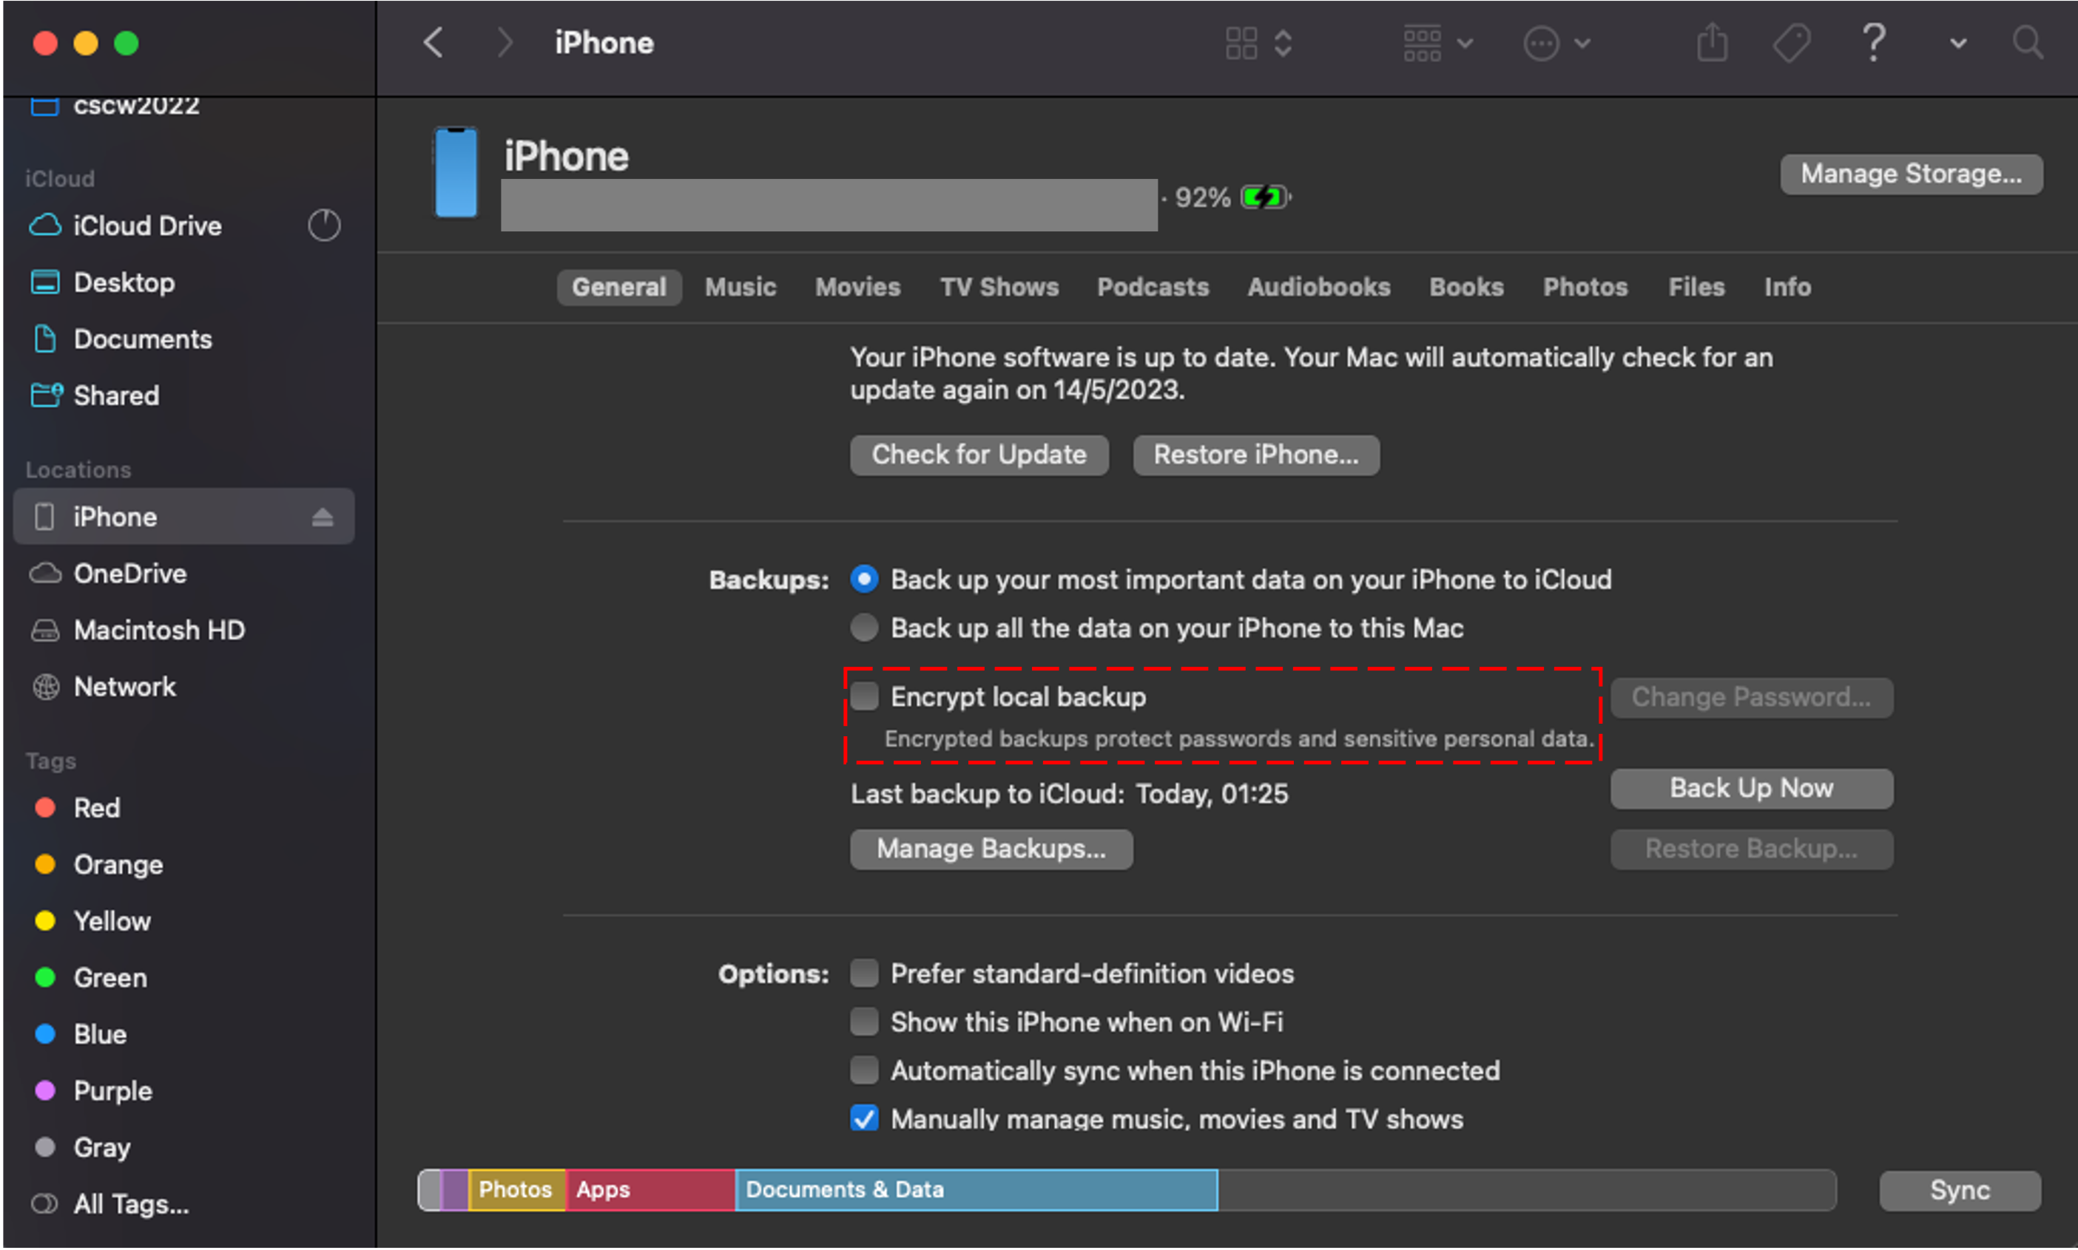2078x1250 pixels.
Task: Switch to the Photos tab
Action: click(x=1584, y=286)
